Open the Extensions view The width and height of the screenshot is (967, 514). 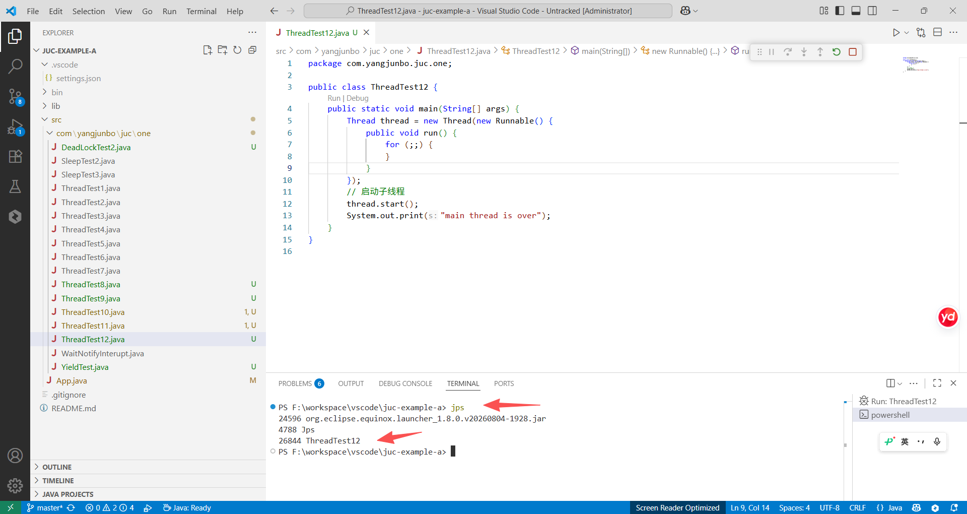15,157
